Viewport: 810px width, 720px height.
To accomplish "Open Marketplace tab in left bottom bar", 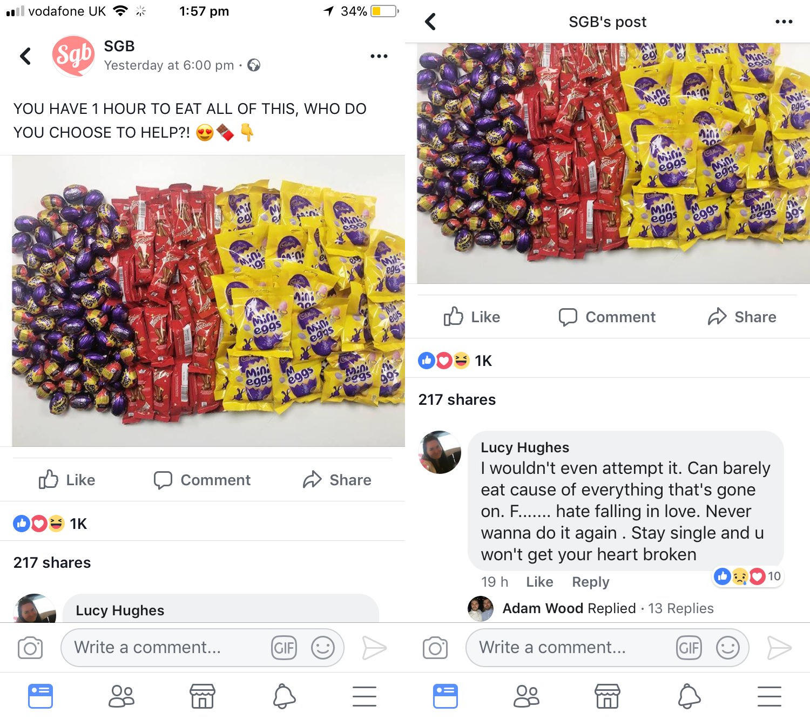I will 202,696.
